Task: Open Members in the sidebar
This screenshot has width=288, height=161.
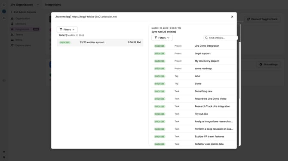Action: (21, 24)
